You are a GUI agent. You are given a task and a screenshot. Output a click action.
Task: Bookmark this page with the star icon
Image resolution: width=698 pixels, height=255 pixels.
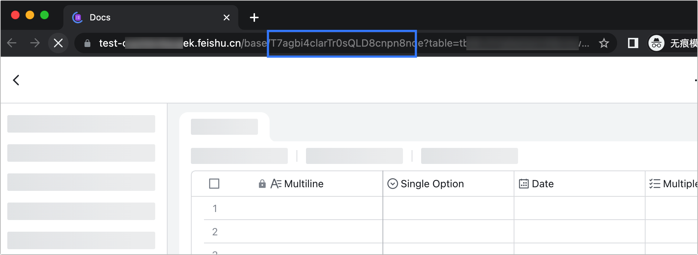[x=604, y=43]
